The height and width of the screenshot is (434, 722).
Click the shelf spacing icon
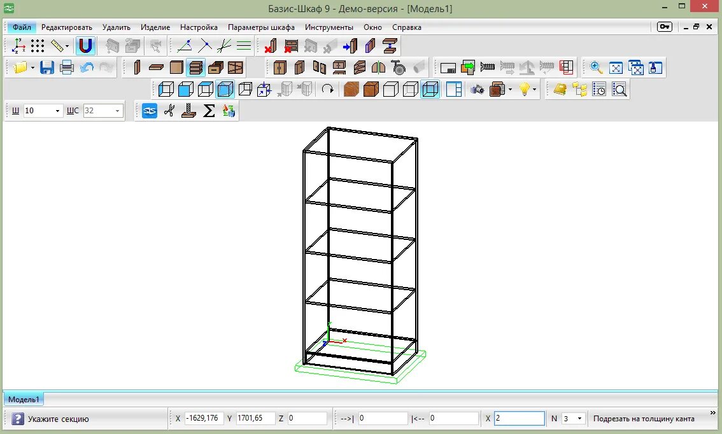pyautogui.click(x=390, y=46)
